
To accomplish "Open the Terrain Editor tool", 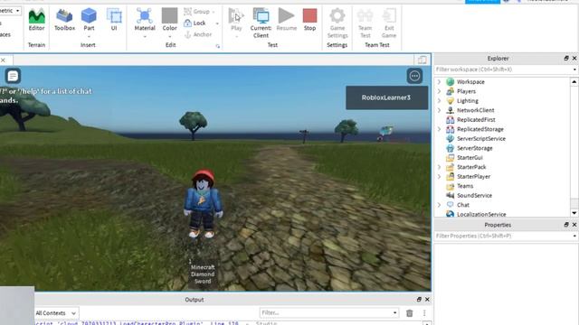I will [x=36, y=20].
